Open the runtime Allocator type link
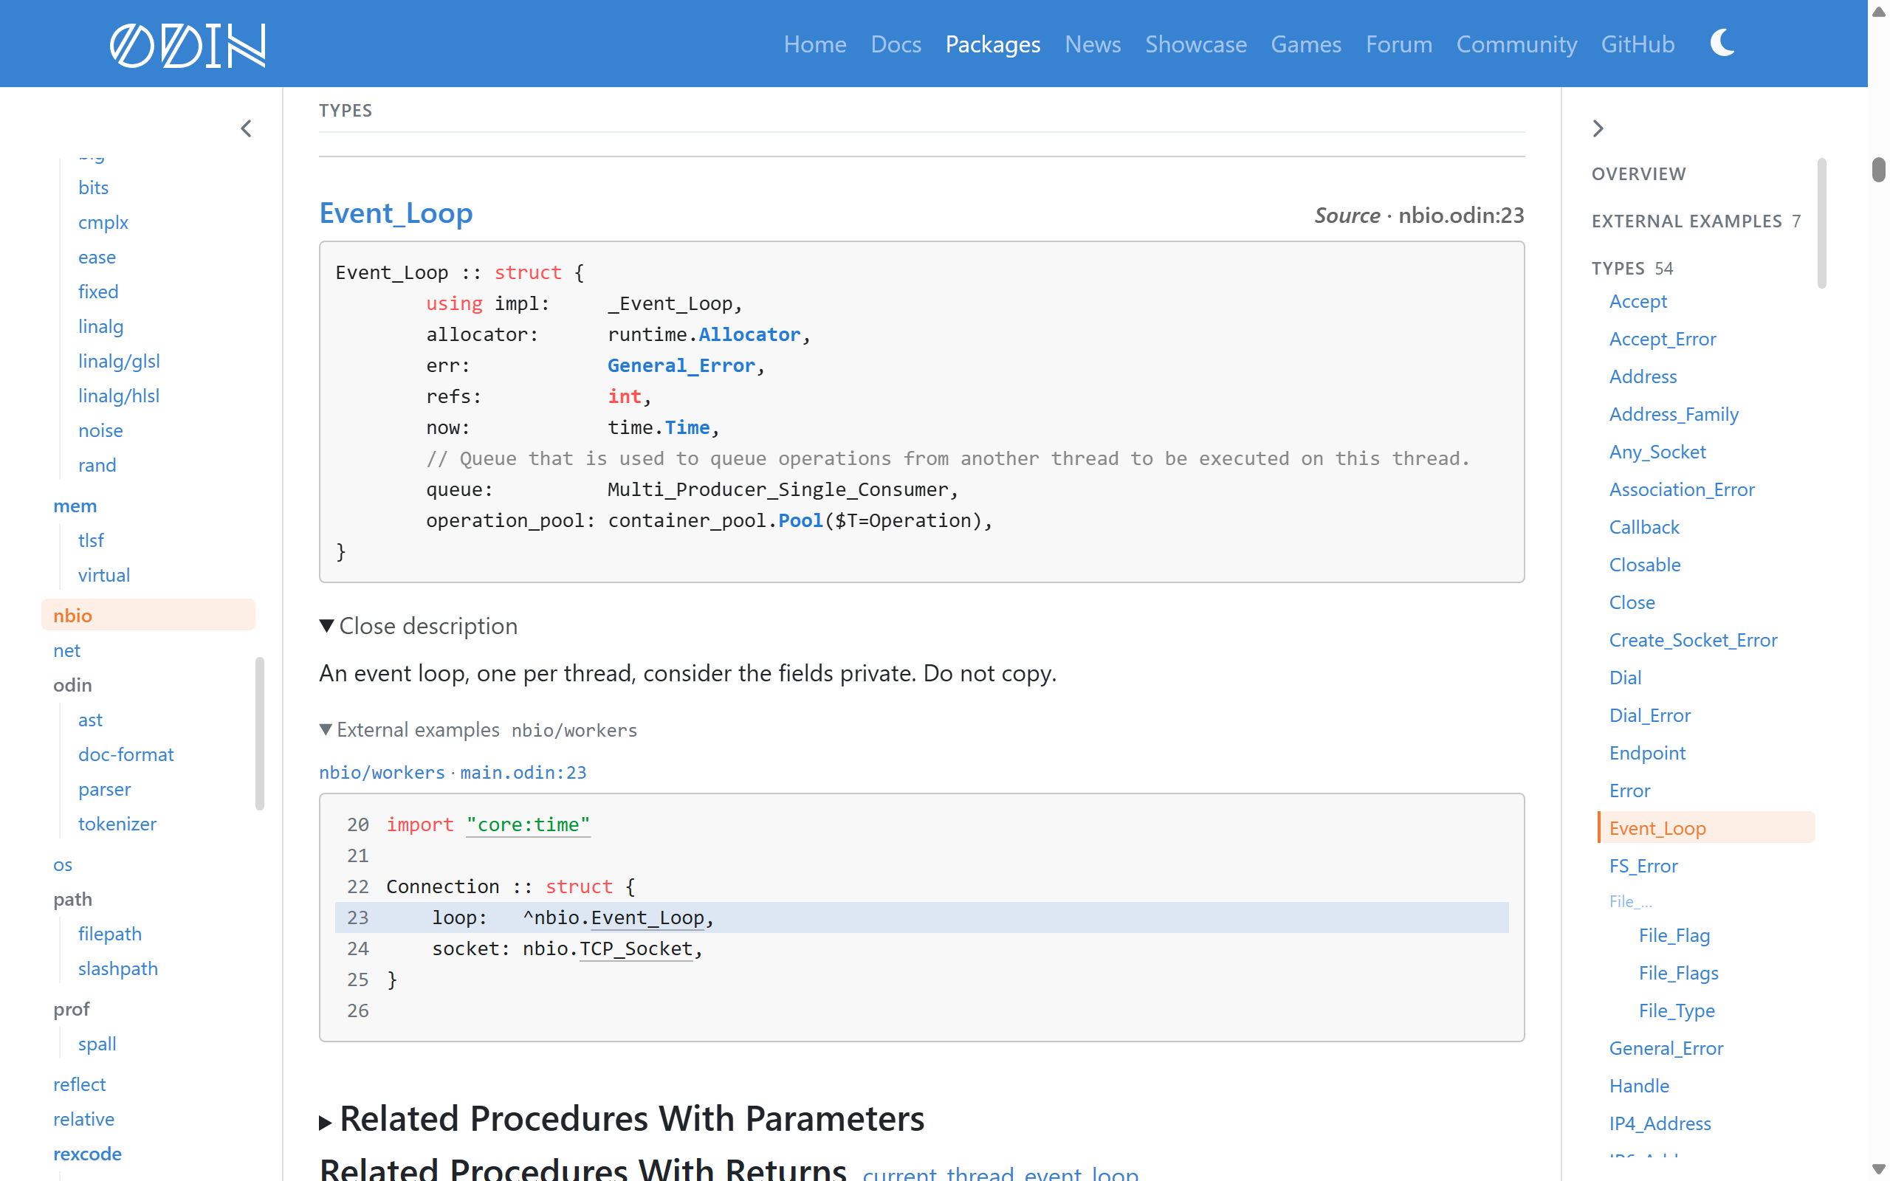The width and height of the screenshot is (1890, 1181). pyautogui.click(x=749, y=334)
